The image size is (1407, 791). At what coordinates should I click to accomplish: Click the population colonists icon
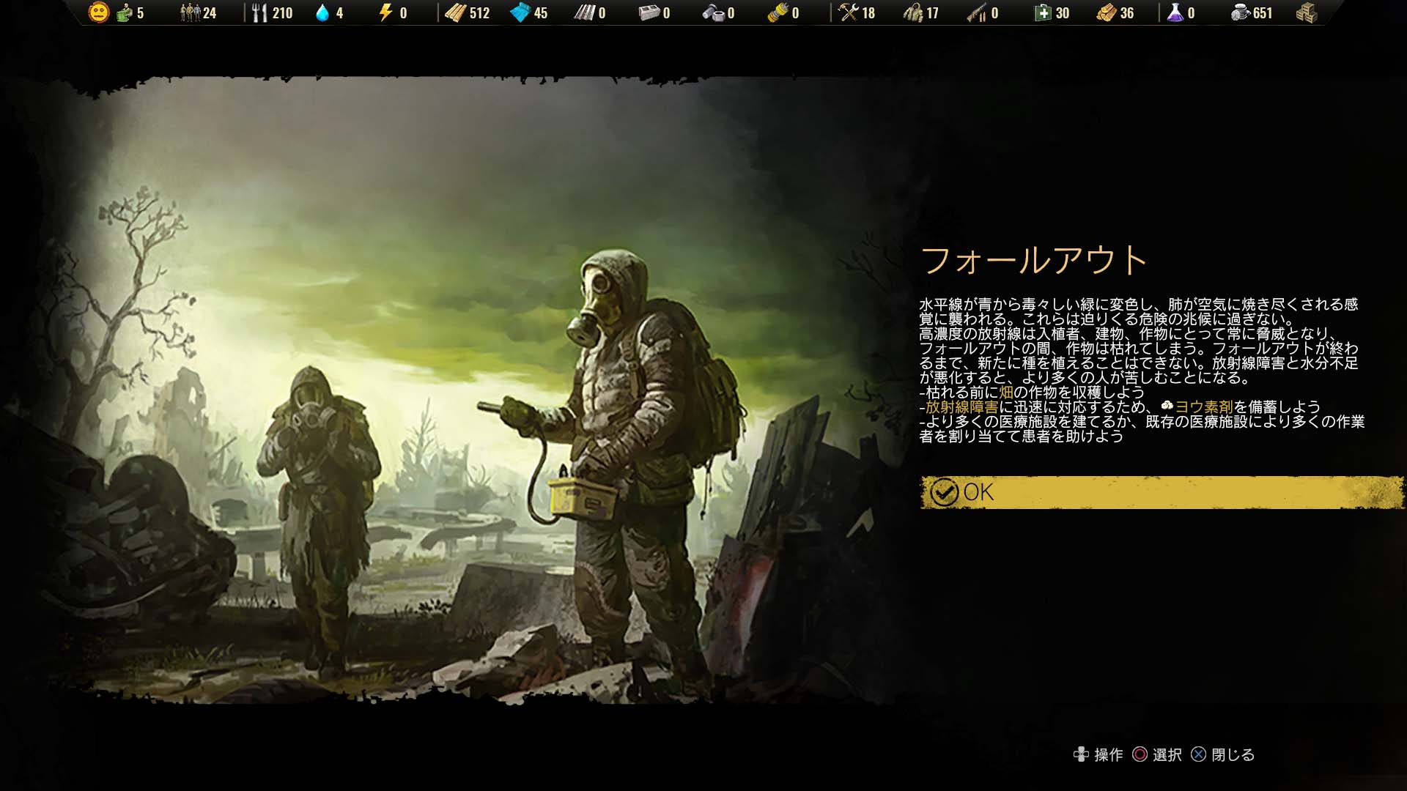point(190,12)
